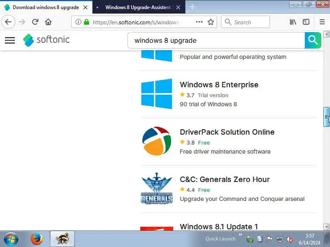The height and width of the screenshot is (247, 330).
Task: Open Softonic site hamburger menu
Action: tap(10, 40)
